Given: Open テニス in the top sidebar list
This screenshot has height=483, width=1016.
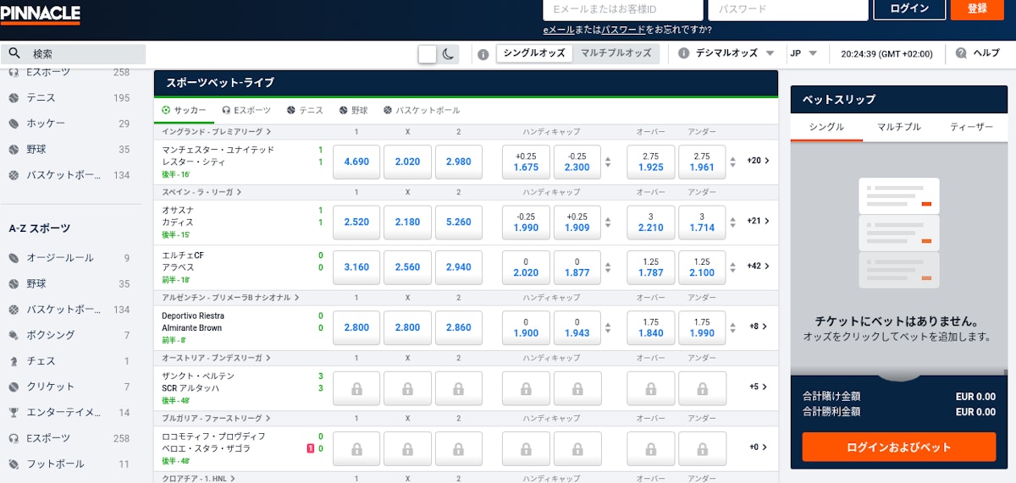Looking at the screenshot, I should 69,98.
